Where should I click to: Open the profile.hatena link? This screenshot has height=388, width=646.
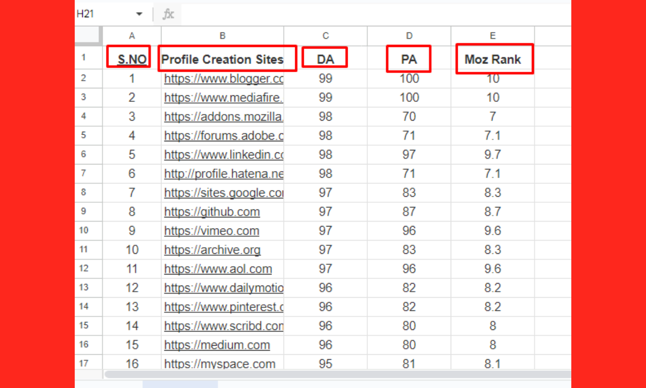(224, 174)
